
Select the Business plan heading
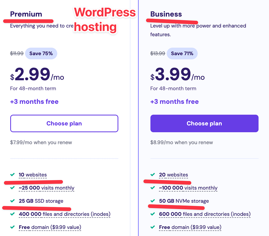tap(165, 14)
